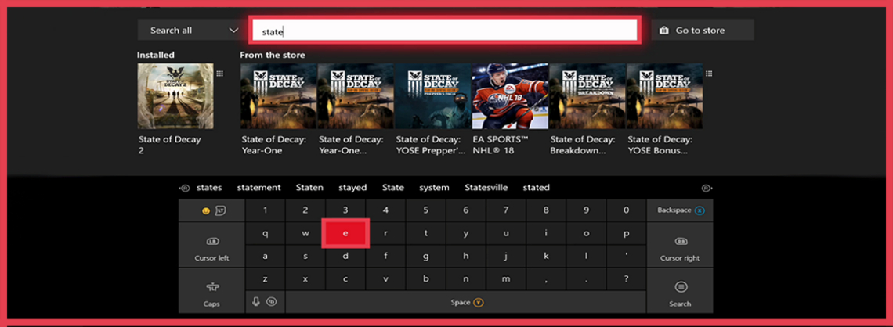Tap the c key
This screenshot has height=327, width=893.
click(x=345, y=279)
